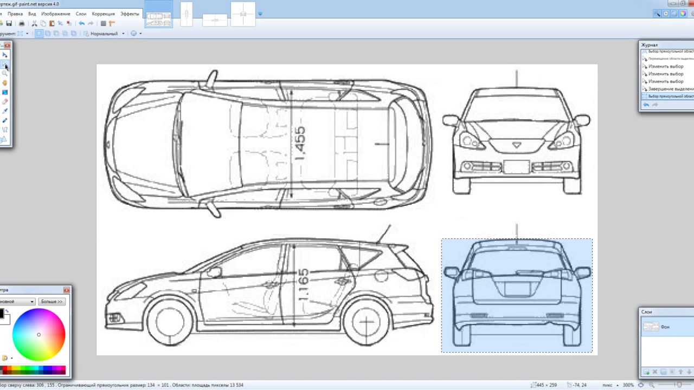Viewport: 694px width, 390px height.
Task: Click the primary black color swatch
Action: click(x=2, y=313)
